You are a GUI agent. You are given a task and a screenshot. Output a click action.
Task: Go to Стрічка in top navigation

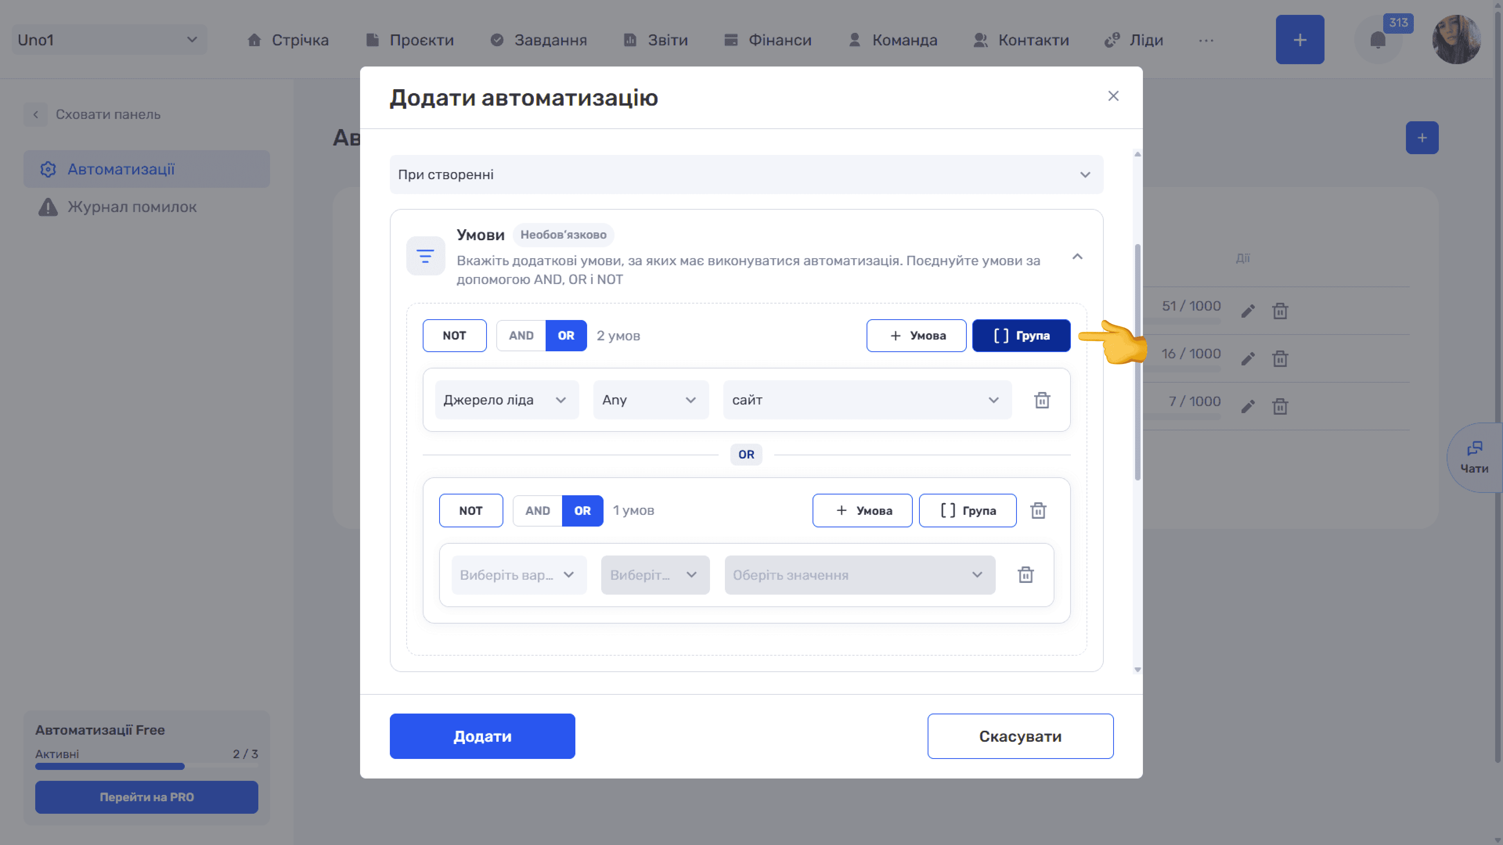[288, 40]
